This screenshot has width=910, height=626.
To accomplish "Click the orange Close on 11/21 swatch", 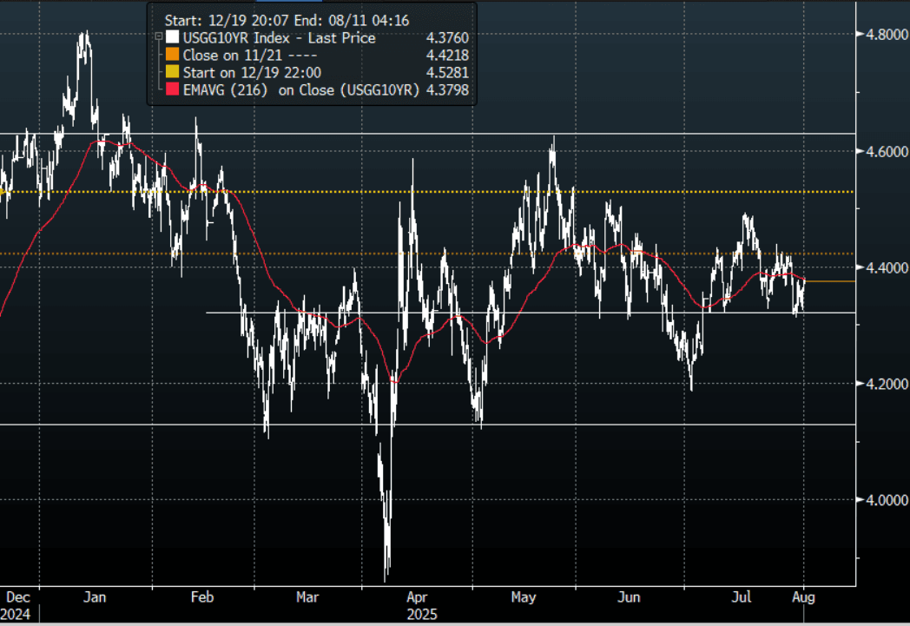I will [x=175, y=55].
